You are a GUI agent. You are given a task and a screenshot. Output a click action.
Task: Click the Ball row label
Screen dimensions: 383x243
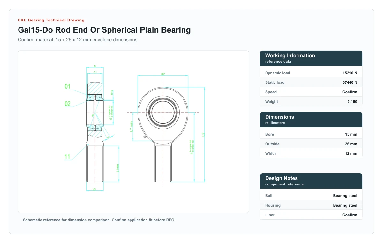tap(269, 196)
